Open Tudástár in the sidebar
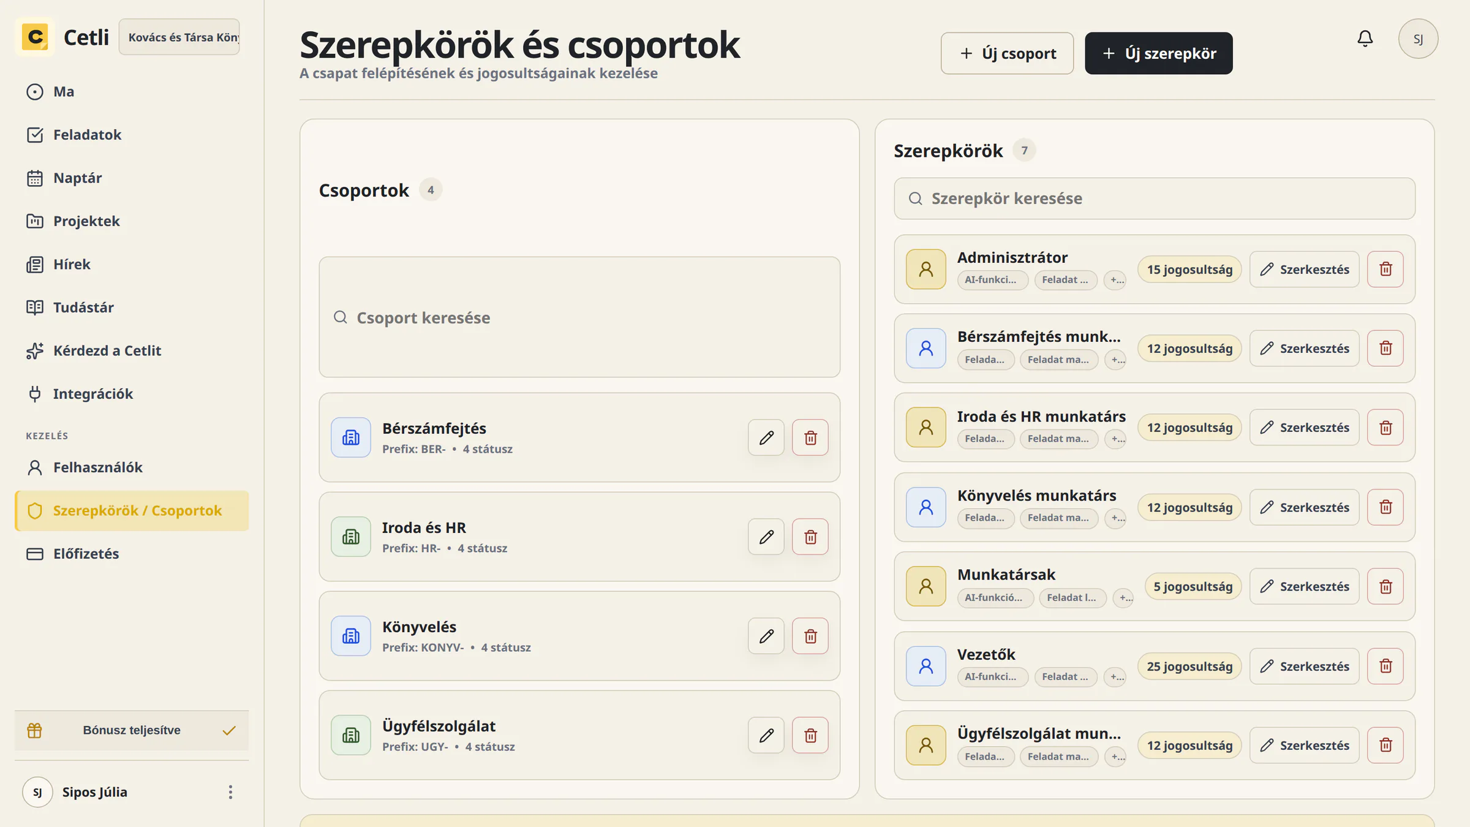This screenshot has height=827, width=1470. pyautogui.click(x=132, y=308)
